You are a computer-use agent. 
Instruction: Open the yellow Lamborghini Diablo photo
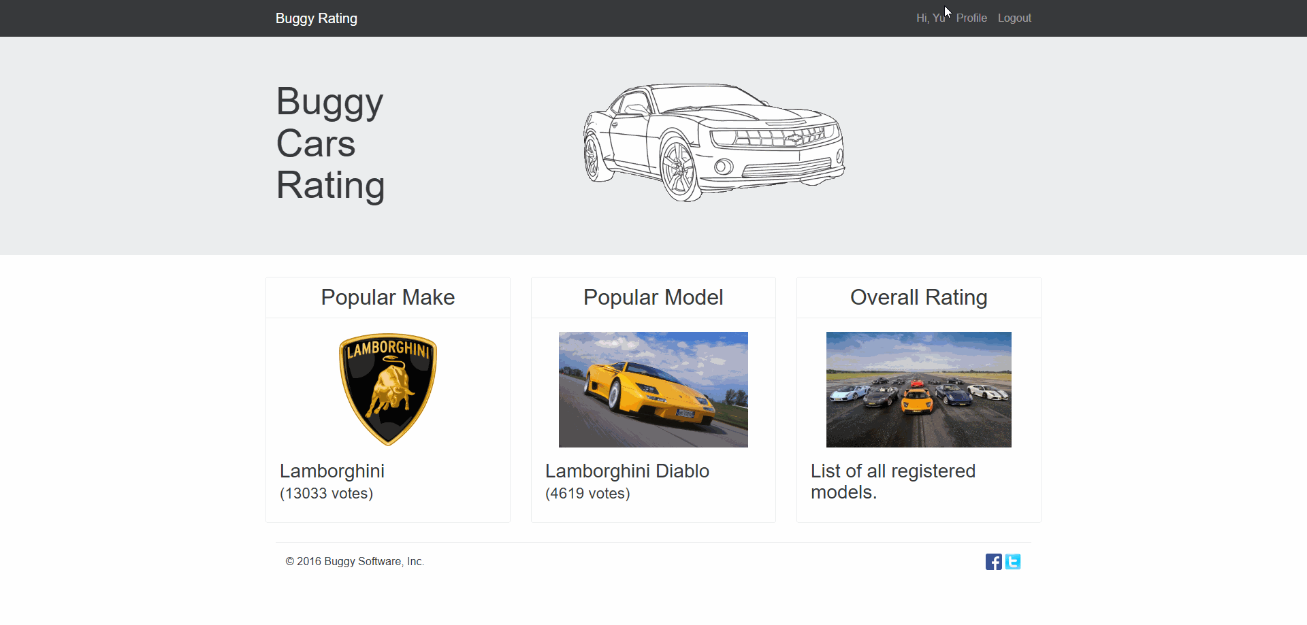click(653, 390)
